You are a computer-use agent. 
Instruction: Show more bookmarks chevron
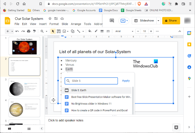pos(190,10)
